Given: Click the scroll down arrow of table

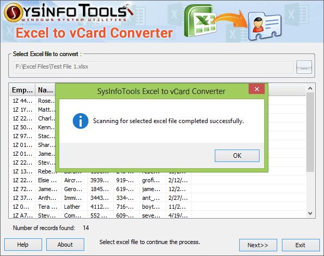Looking at the screenshot, I should [310, 213].
